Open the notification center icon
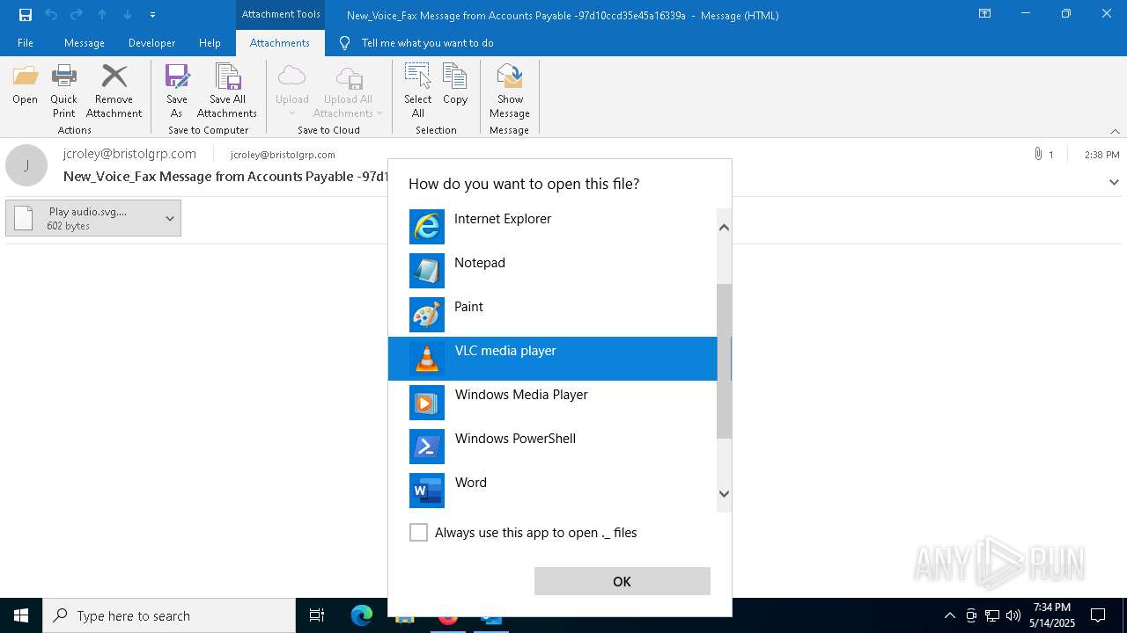The image size is (1127, 633). tap(1098, 615)
